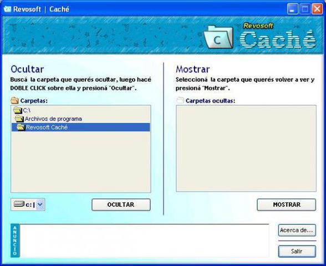Click the Ocultar heading text
The image size is (326, 266).
click(x=27, y=69)
